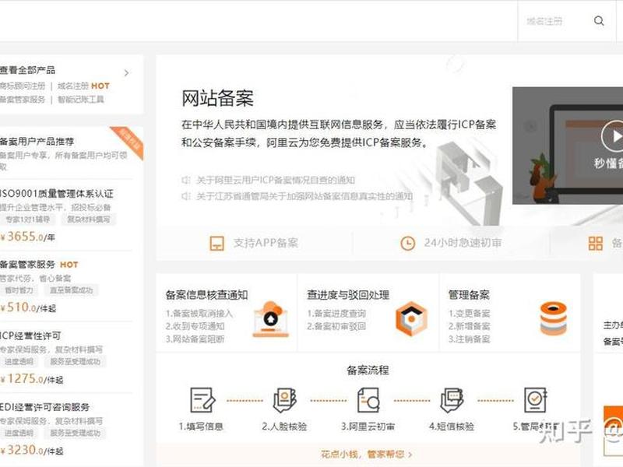Viewport: 623px width, 467px height.
Task: Select 1.备案进度查询 item
Action: coord(336,314)
